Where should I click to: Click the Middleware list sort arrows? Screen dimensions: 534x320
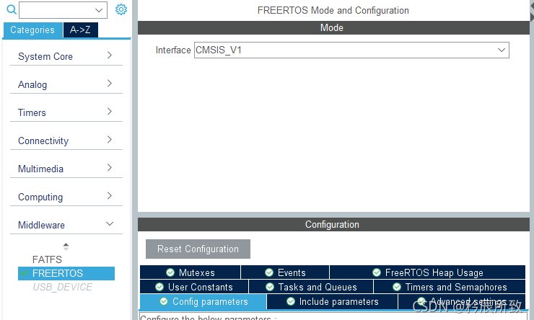coord(66,246)
